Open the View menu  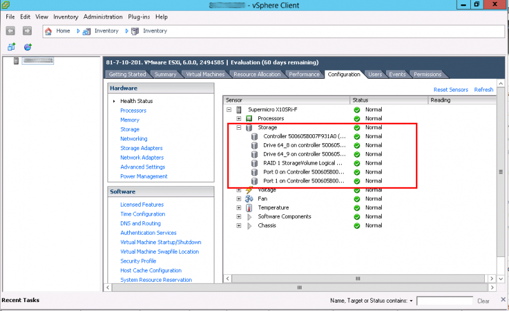click(41, 17)
